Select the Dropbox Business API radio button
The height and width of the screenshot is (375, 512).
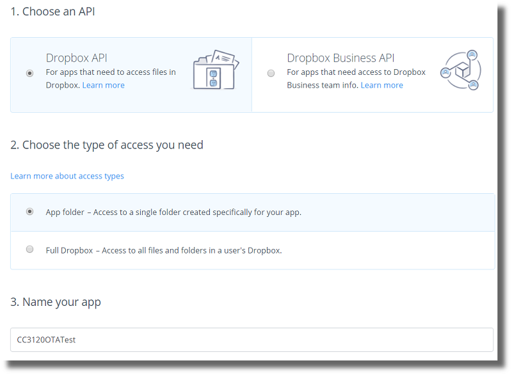(x=271, y=74)
